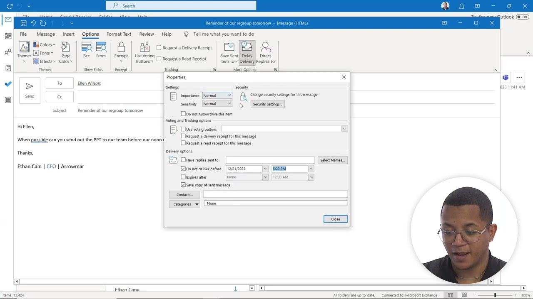Click the Contacts button
The width and height of the screenshot is (533, 299).
point(184,195)
